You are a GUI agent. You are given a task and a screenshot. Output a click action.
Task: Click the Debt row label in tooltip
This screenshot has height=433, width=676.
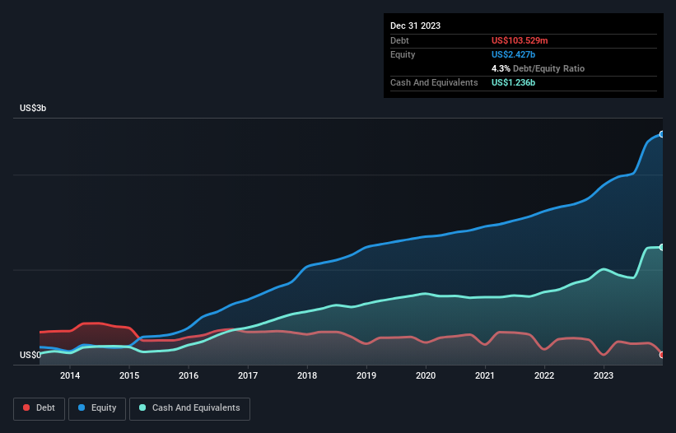(x=399, y=40)
